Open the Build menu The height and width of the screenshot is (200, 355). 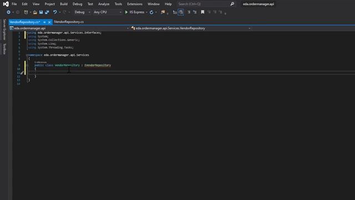coord(64,4)
